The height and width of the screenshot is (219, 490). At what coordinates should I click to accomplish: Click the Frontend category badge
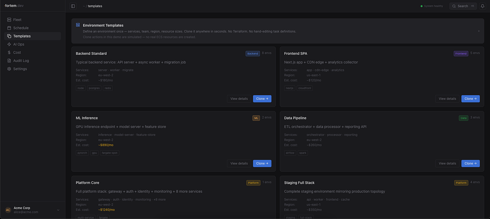[x=461, y=53]
